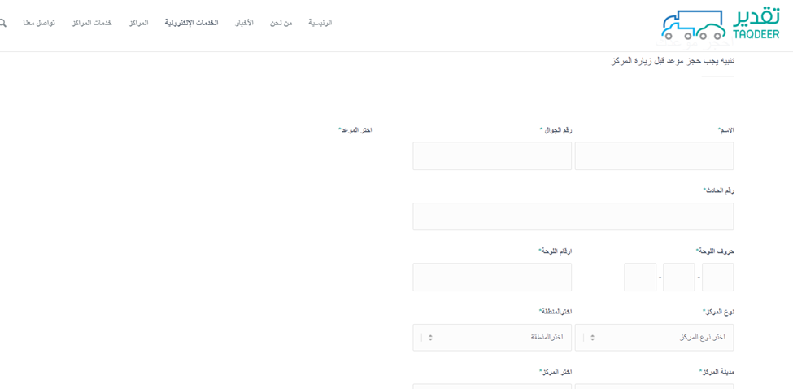Click the تواصل معنا link

point(39,24)
